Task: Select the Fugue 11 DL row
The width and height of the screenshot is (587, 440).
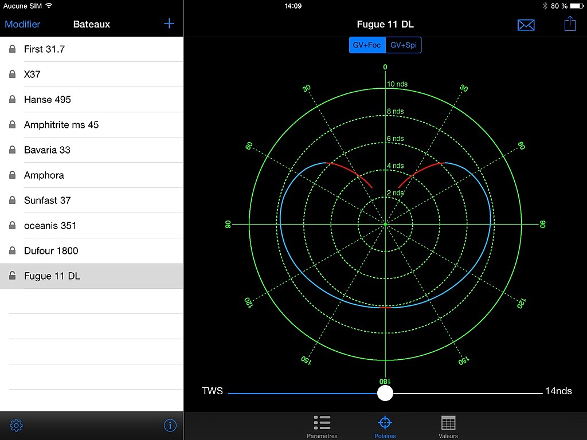Action: 92,276
